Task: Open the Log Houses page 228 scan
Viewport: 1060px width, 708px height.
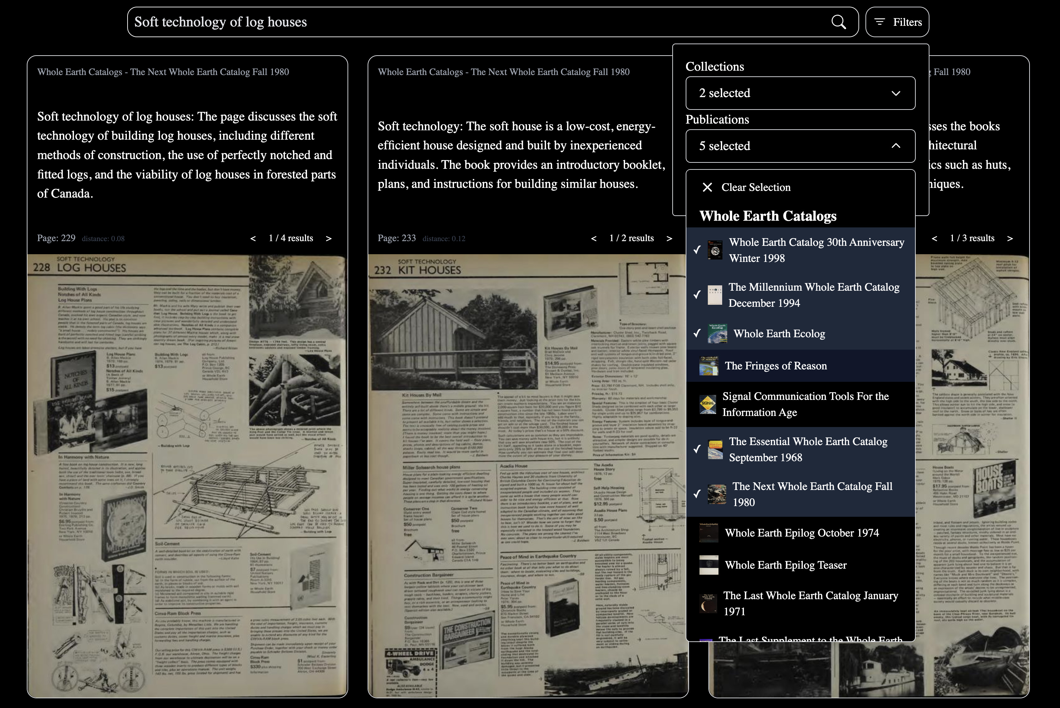Action: [187, 474]
